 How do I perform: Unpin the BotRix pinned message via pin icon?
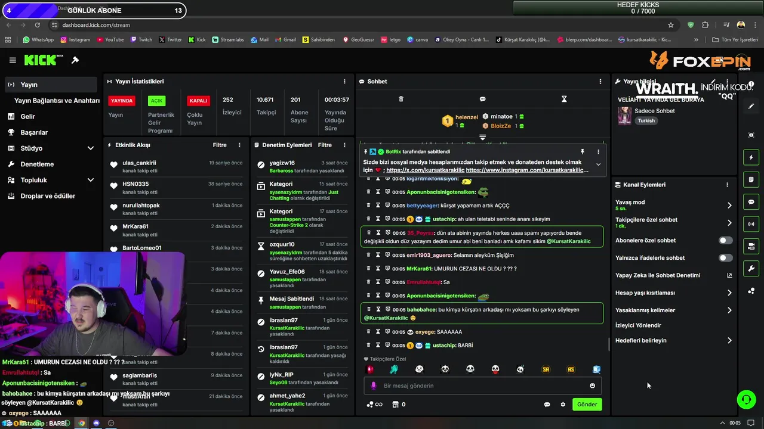(x=582, y=152)
